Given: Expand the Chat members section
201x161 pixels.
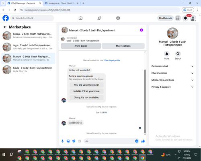Looking at the screenshot, I should coord(172,73).
